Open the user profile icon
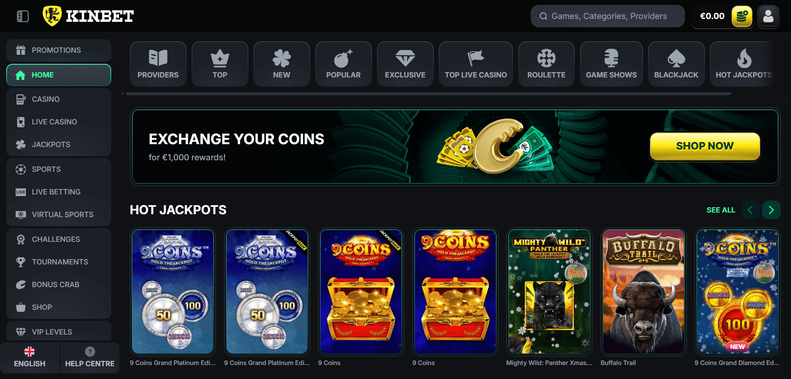The height and width of the screenshot is (379, 791). coord(768,16)
